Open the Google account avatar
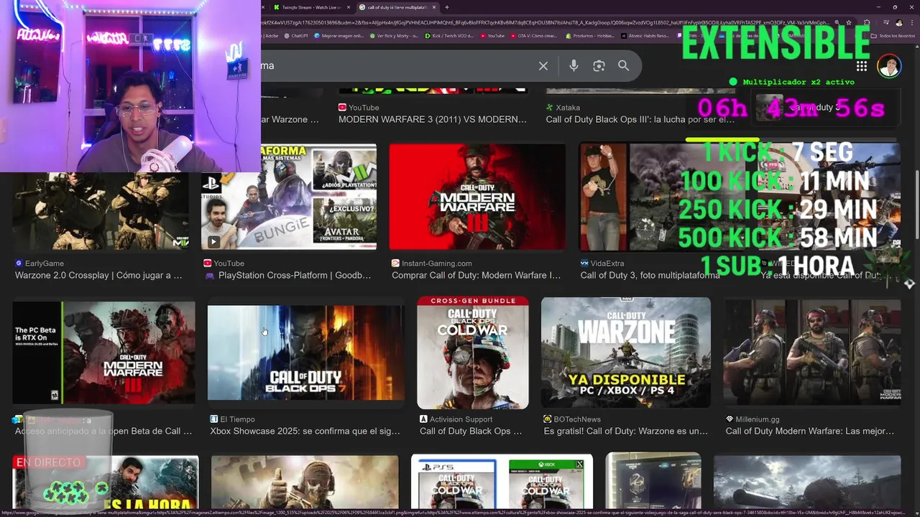Screen dimensions: 920x517 (889, 65)
